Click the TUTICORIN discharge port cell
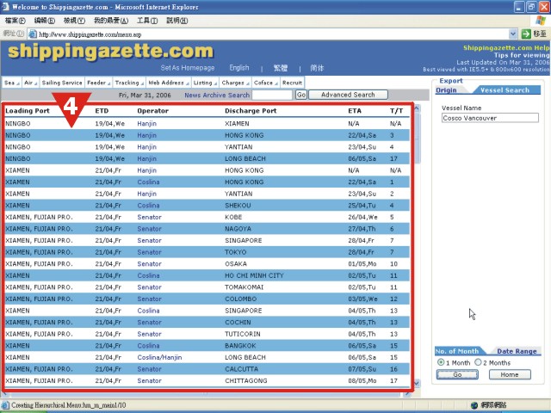The width and height of the screenshot is (551, 413). [x=243, y=334]
